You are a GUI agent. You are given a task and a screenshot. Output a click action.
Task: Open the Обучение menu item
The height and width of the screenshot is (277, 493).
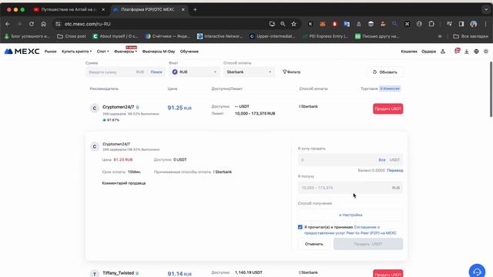[x=189, y=52]
